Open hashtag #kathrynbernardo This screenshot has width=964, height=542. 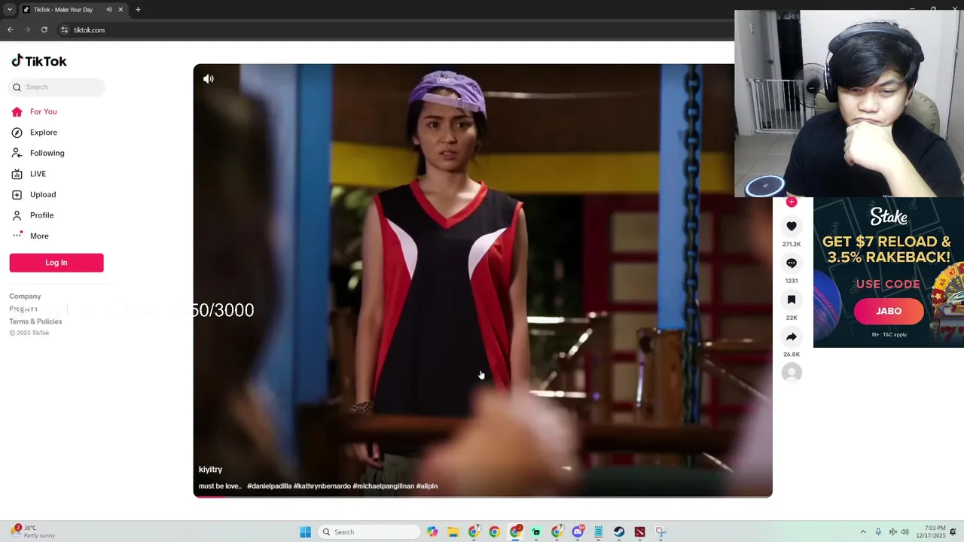[x=322, y=486]
